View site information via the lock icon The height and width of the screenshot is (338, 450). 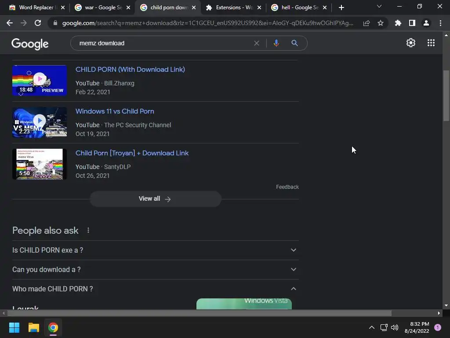[x=55, y=23]
